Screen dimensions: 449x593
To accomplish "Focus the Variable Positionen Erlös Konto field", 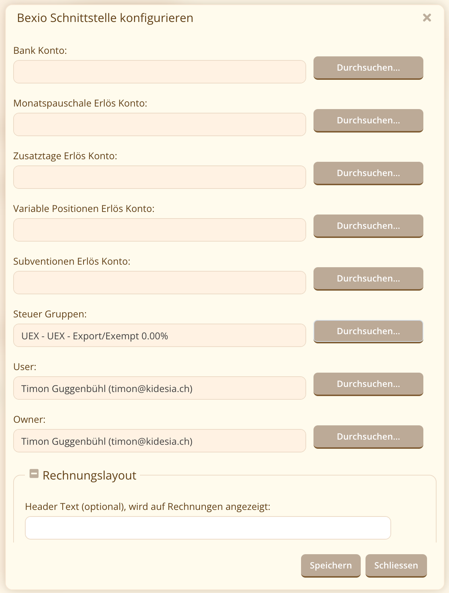I will point(160,230).
